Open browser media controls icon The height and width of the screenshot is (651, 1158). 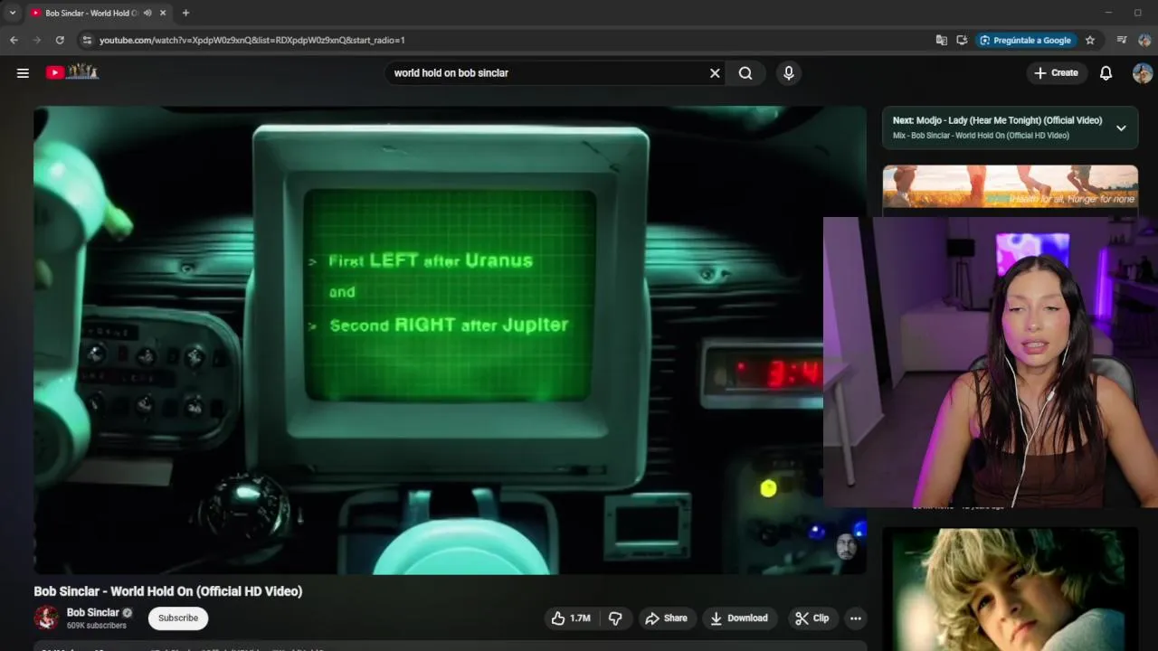click(1122, 40)
